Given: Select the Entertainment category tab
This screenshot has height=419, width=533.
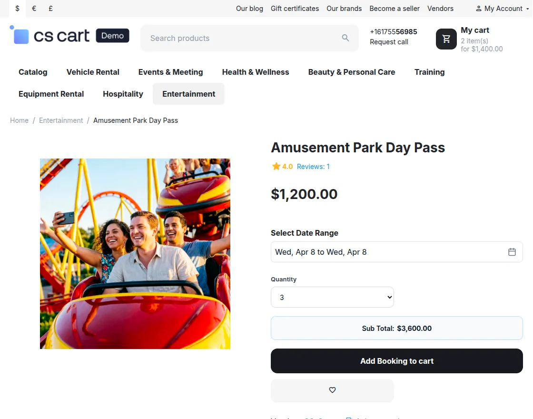Looking at the screenshot, I should pyautogui.click(x=188, y=94).
